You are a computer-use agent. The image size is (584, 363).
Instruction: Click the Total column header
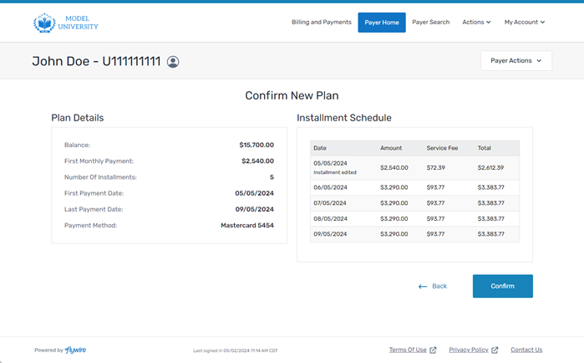pyautogui.click(x=485, y=148)
